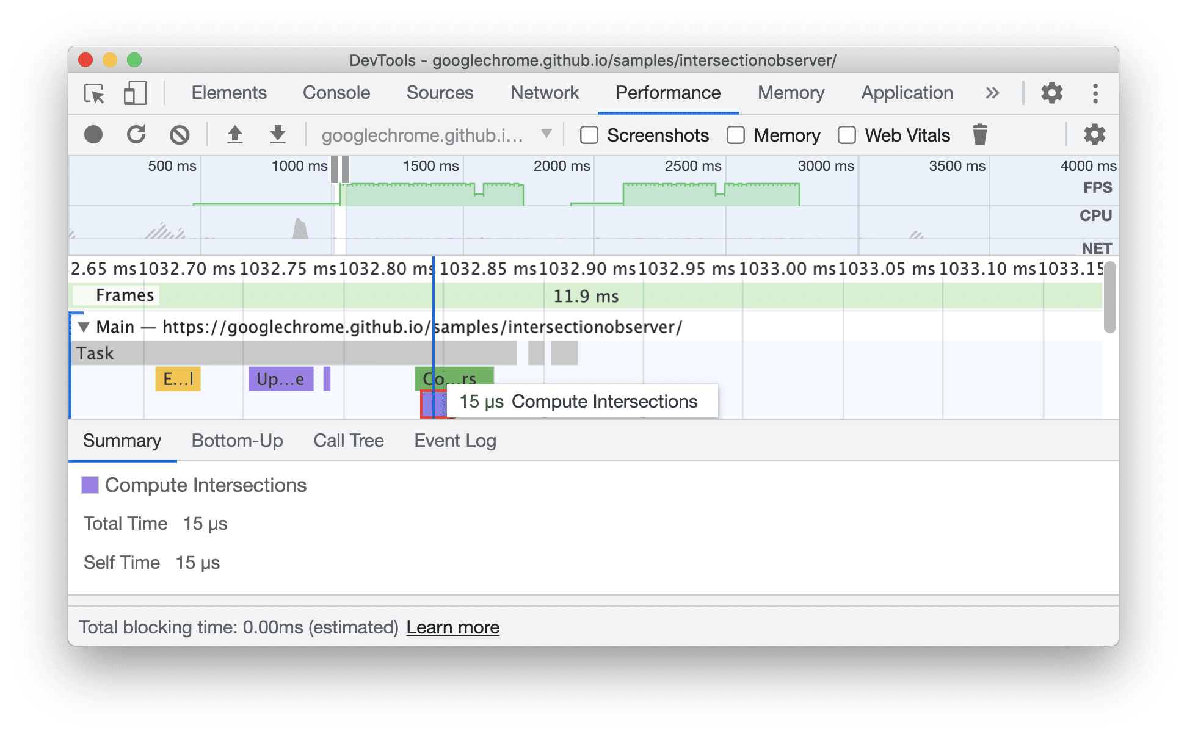Click the trash/delete recording icon
Image resolution: width=1187 pixels, height=736 pixels.
tap(979, 135)
